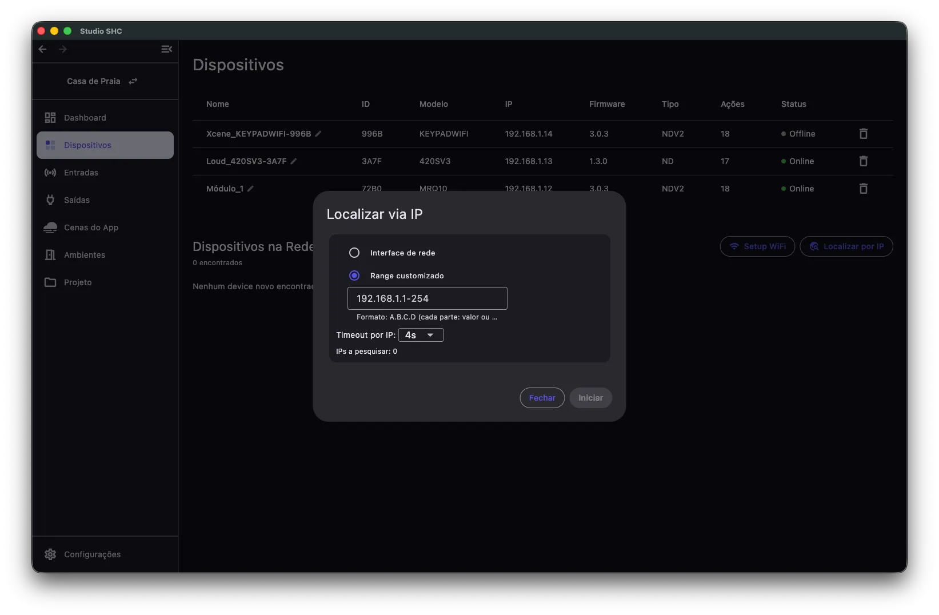Viewport: 939px width, 615px height.
Task: Click the Dashboard grid icon
Action: coord(50,118)
